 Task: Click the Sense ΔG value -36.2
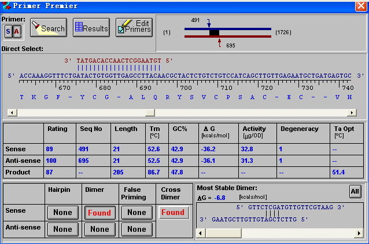coord(208,149)
